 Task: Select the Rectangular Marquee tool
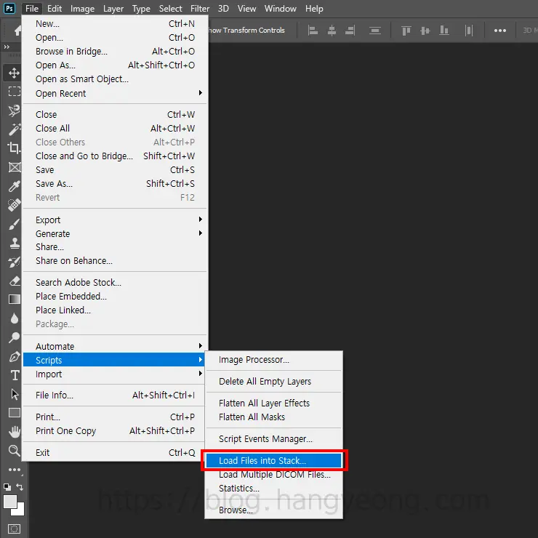[x=14, y=92]
